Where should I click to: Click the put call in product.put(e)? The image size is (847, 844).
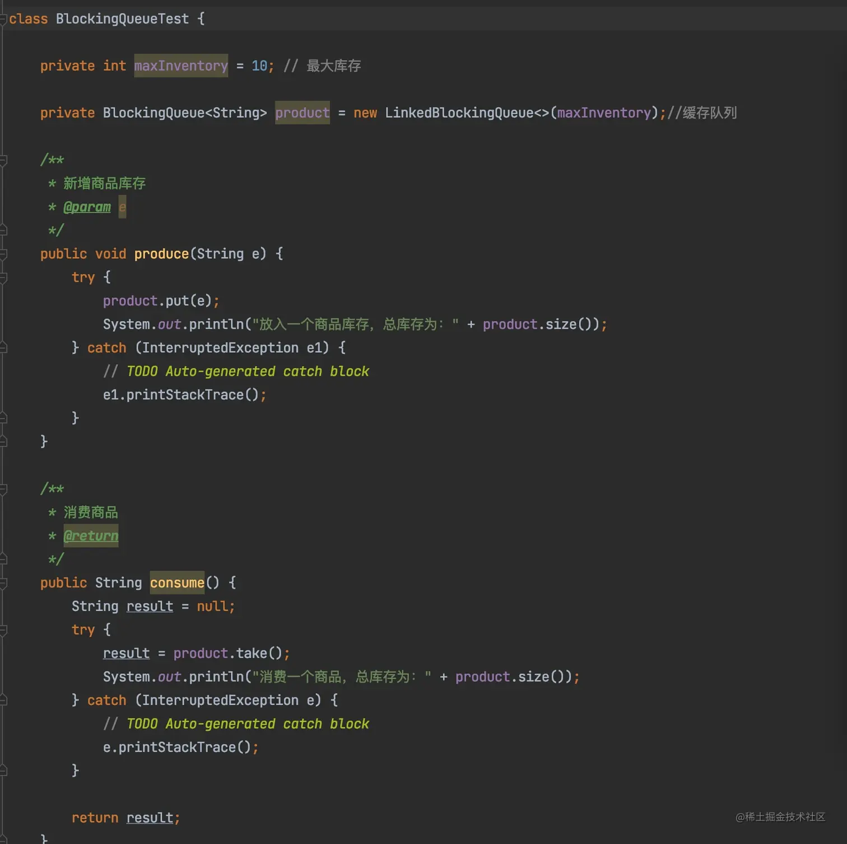click(177, 301)
